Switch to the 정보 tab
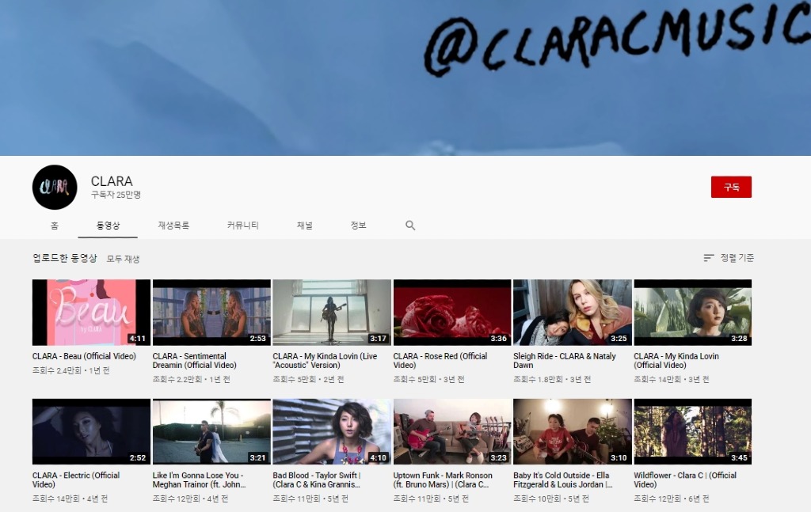The height and width of the screenshot is (512, 811). [358, 226]
